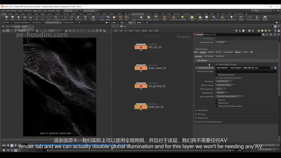281x158 pixels.
Task: Open Composite View pane tab
Action: [68, 22]
